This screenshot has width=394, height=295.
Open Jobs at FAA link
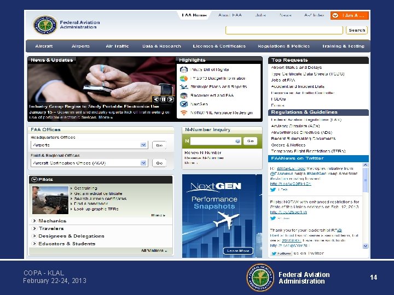(x=283, y=80)
